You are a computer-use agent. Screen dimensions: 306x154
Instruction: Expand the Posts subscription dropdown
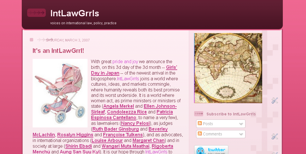pyautogui.click(x=241, y=124)
